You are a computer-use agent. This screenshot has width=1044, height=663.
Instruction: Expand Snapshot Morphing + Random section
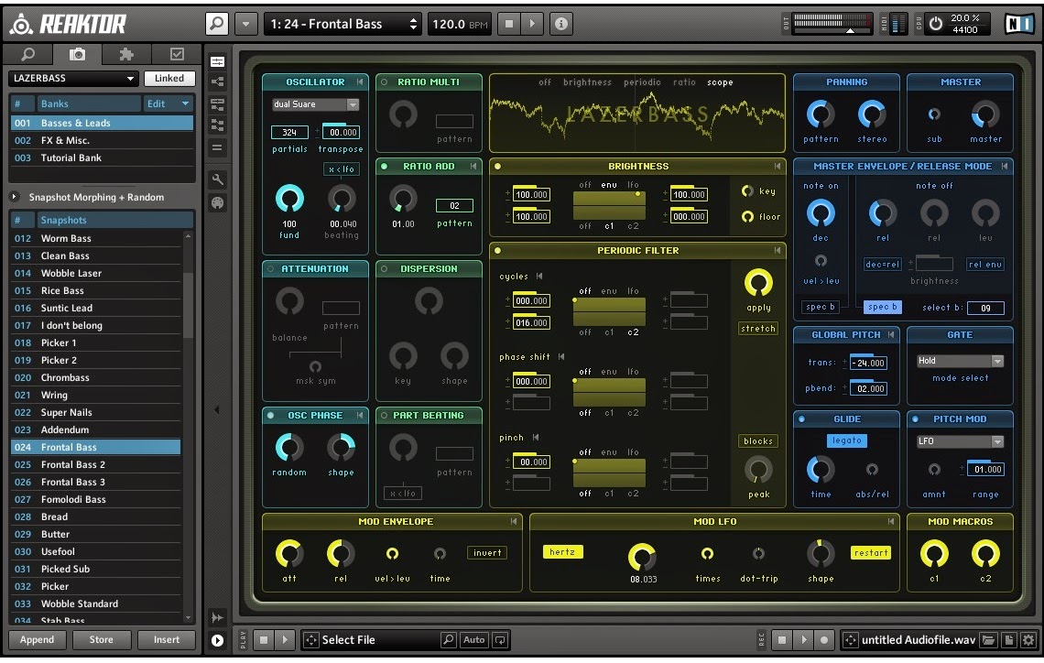[x=13, y=196]
